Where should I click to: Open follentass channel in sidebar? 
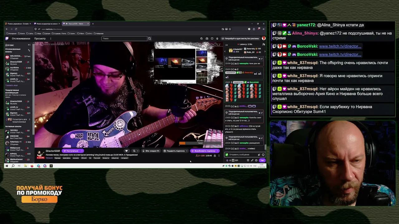pos(18,143)
